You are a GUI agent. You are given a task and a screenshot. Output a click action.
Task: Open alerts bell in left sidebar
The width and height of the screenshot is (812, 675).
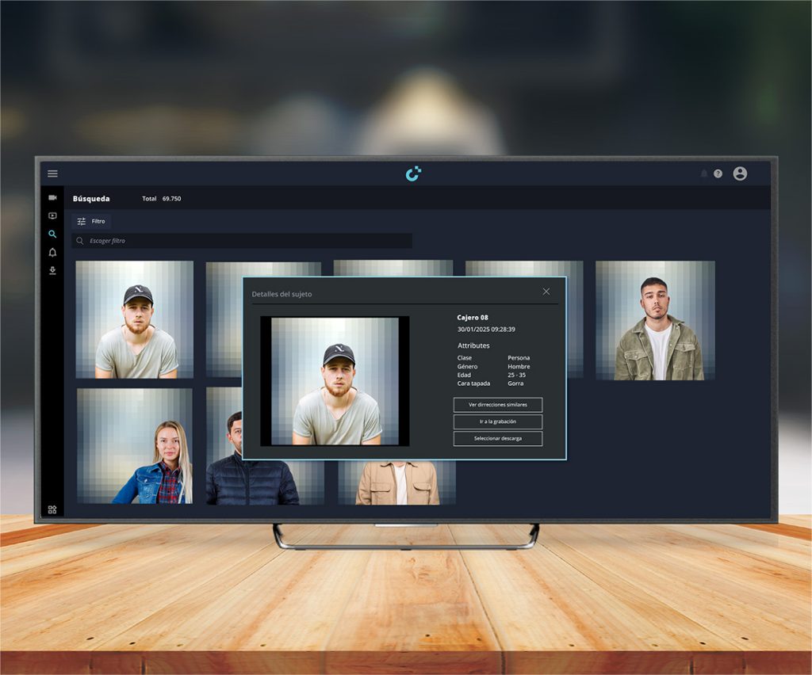pos(52,253)
